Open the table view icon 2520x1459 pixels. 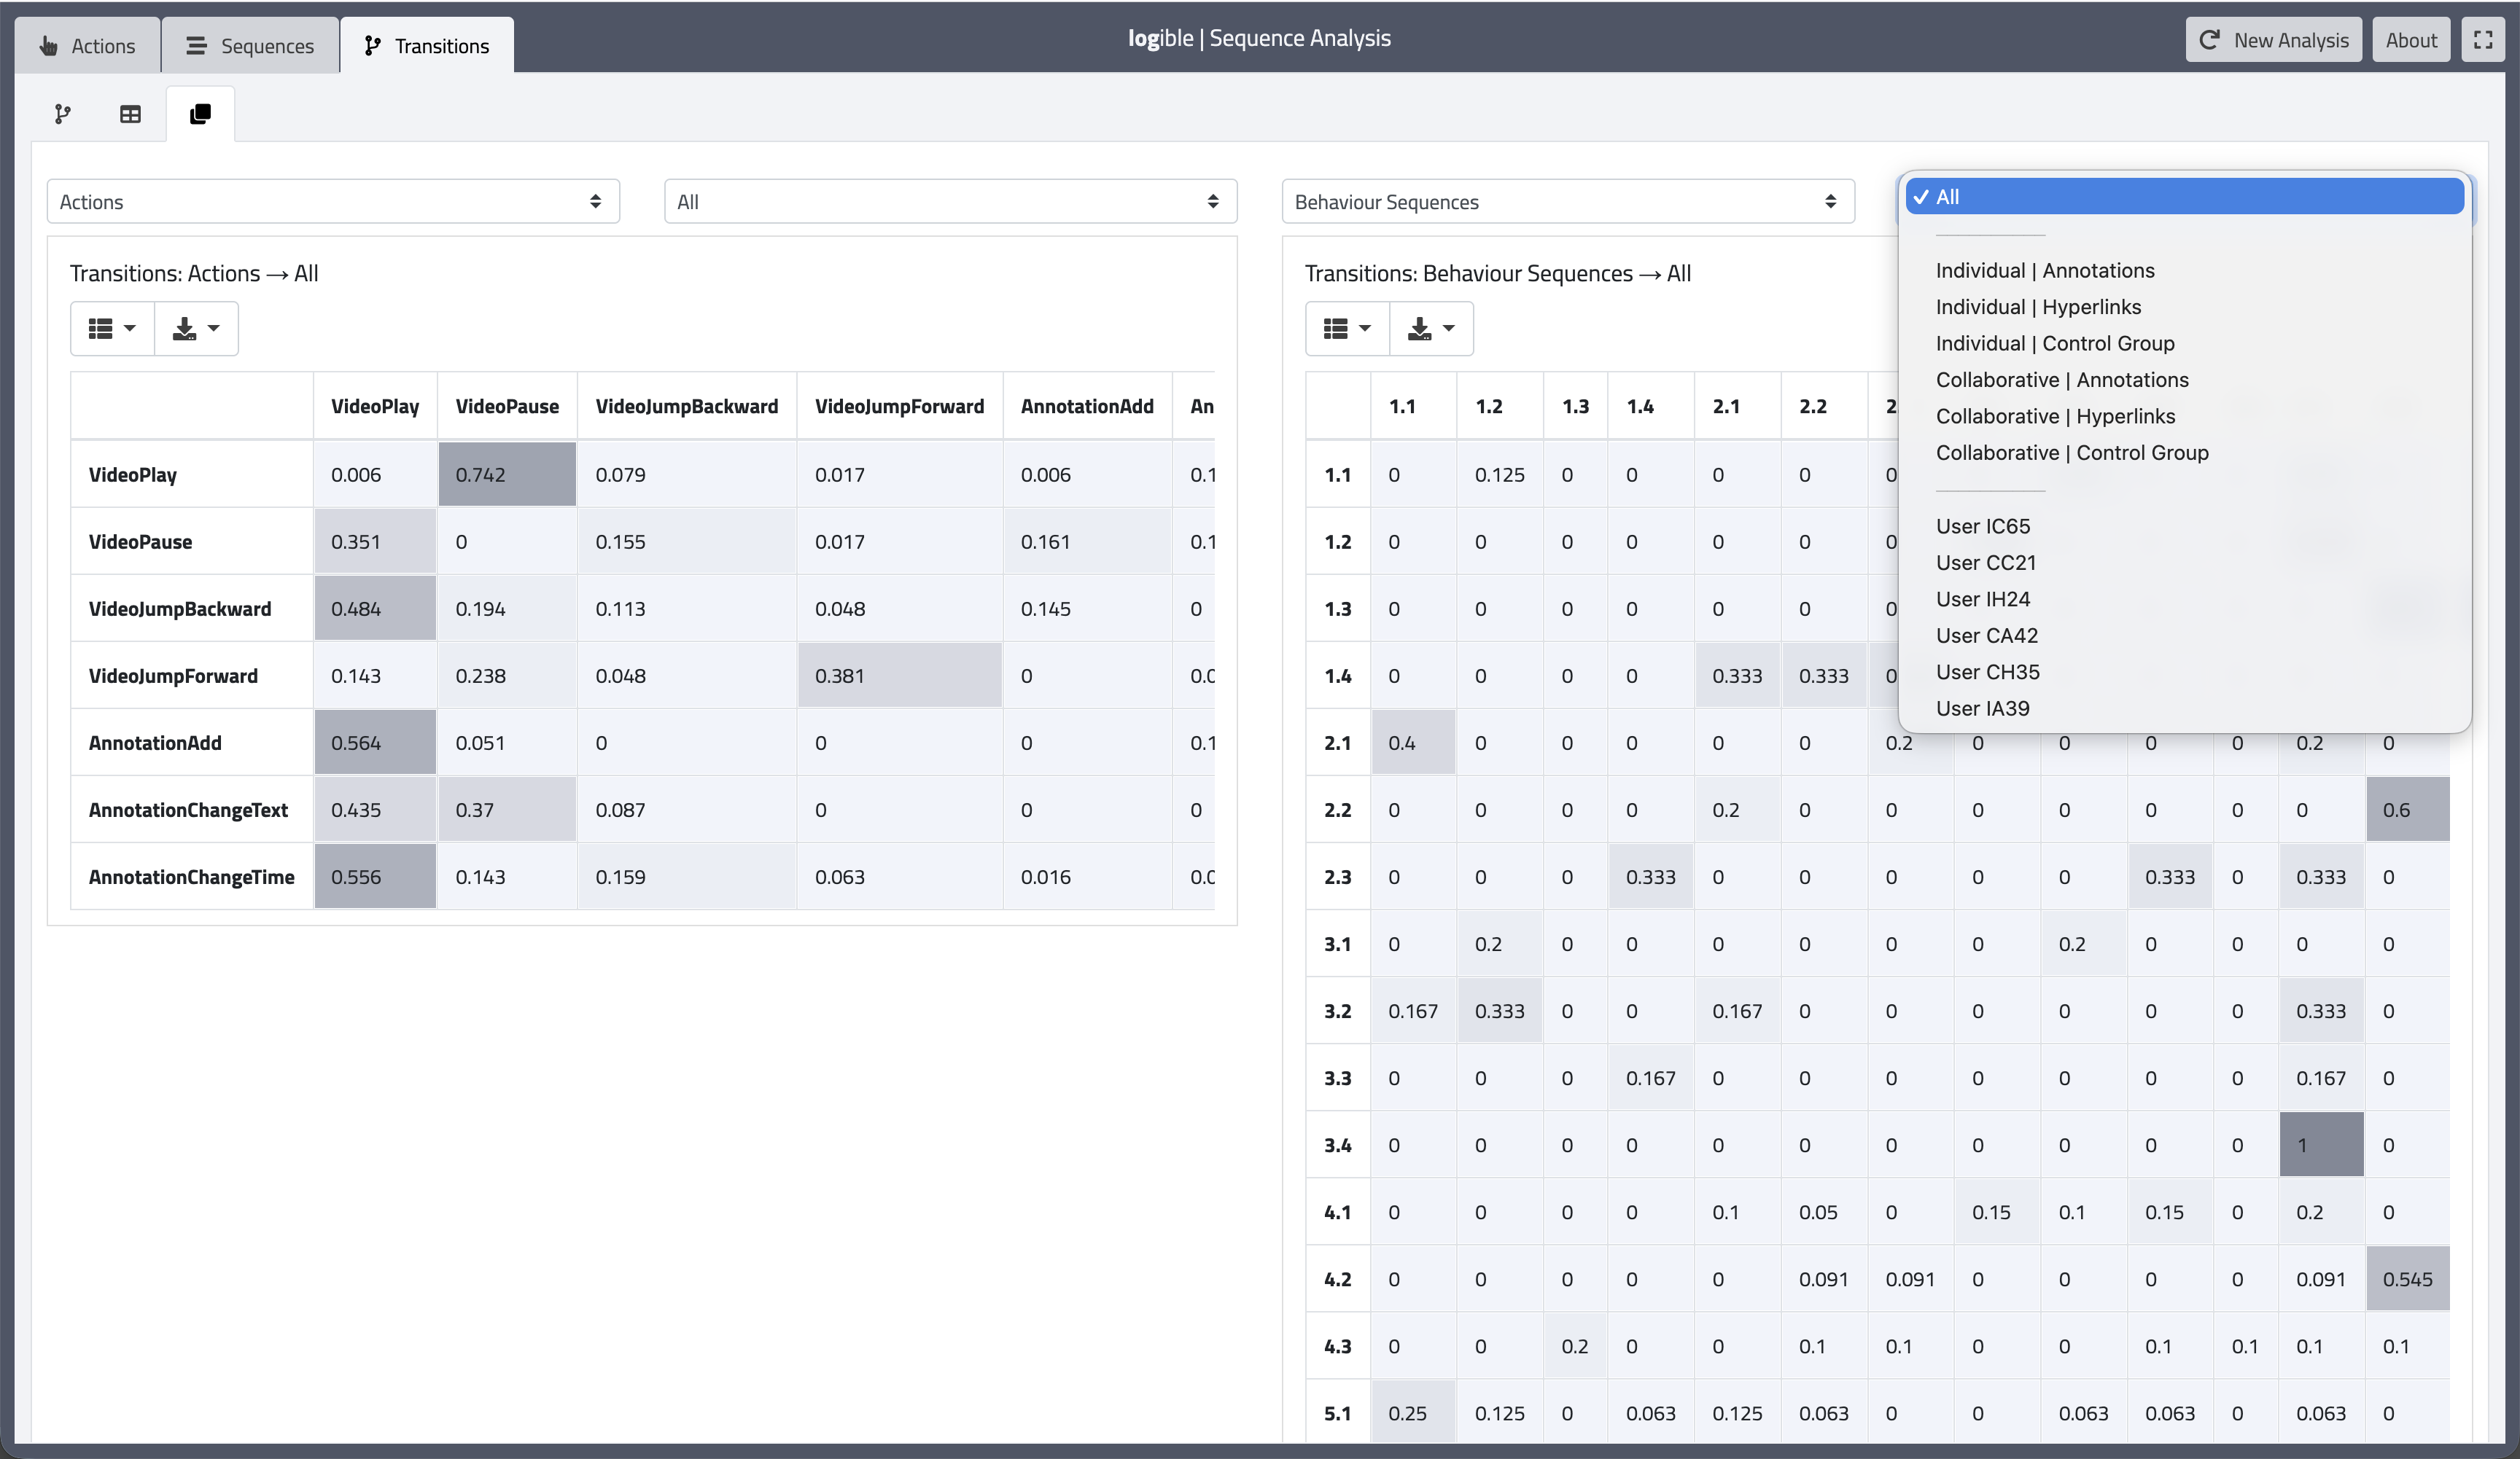point(130,114)
